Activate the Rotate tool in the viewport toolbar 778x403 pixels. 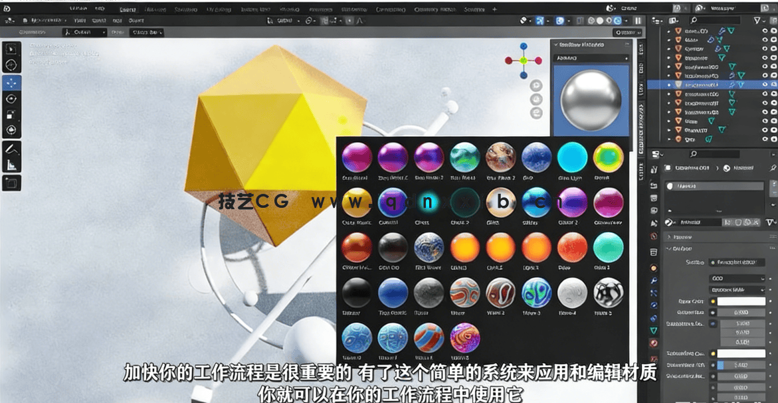click(12, 99)
